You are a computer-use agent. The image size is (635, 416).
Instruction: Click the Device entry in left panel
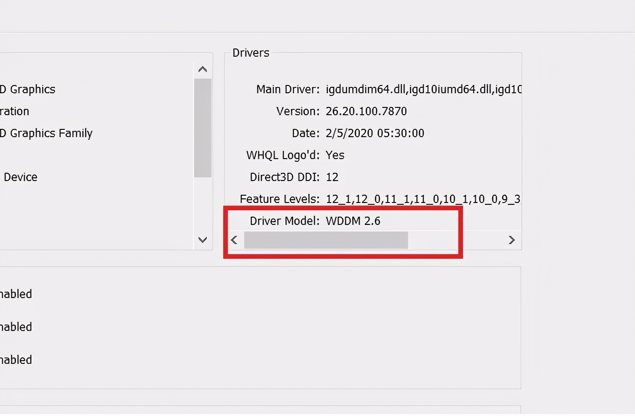20,177
